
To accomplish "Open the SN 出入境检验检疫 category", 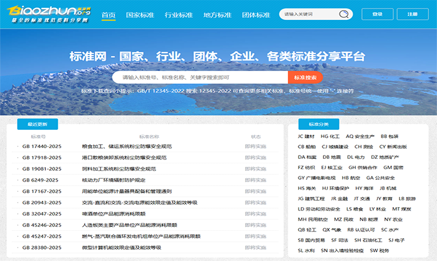I will click(x=342, y=251).
